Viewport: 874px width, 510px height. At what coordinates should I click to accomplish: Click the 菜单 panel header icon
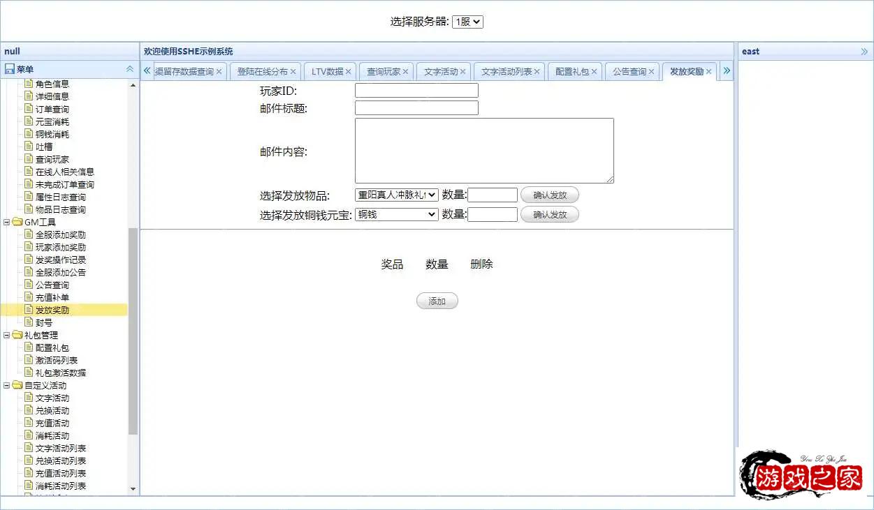[8, 68]
